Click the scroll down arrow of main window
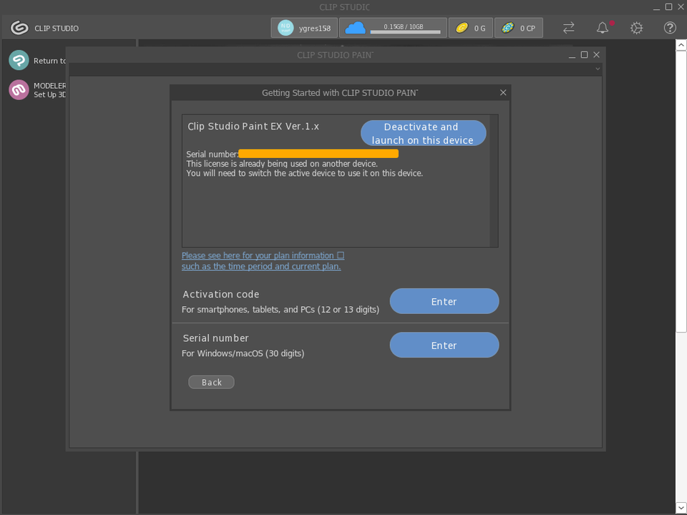This screenshot has height=515, width=687. pyautogui.click(x=681, y=508)
